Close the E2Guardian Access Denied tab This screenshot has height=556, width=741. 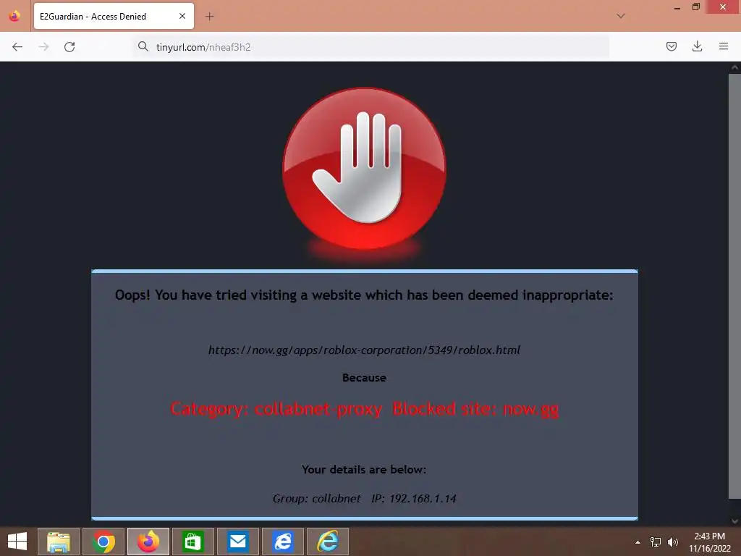click(x=182, y=16)
